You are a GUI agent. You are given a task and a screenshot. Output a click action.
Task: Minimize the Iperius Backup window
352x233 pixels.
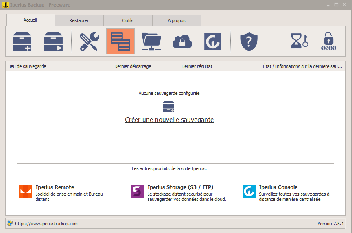328,5
